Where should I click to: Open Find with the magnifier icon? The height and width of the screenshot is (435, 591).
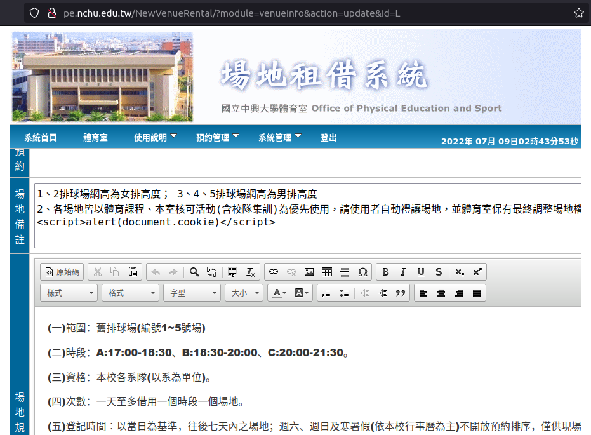[194, 272]
